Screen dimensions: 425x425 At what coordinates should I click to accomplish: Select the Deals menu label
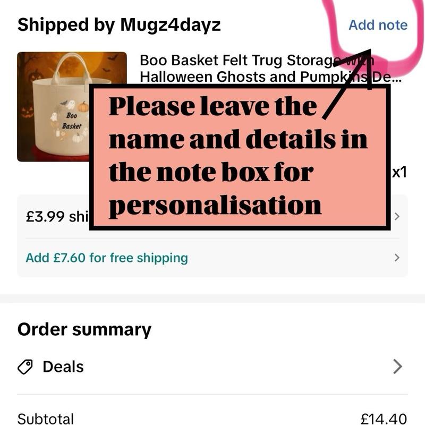coord(63,367)
